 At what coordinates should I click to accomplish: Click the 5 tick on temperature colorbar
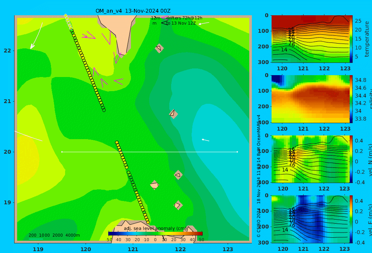(x=357, y=57)
